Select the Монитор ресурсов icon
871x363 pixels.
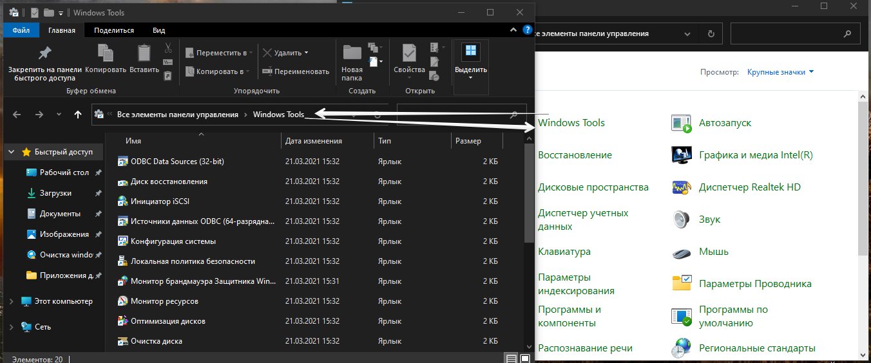click(x=122, y=301)
